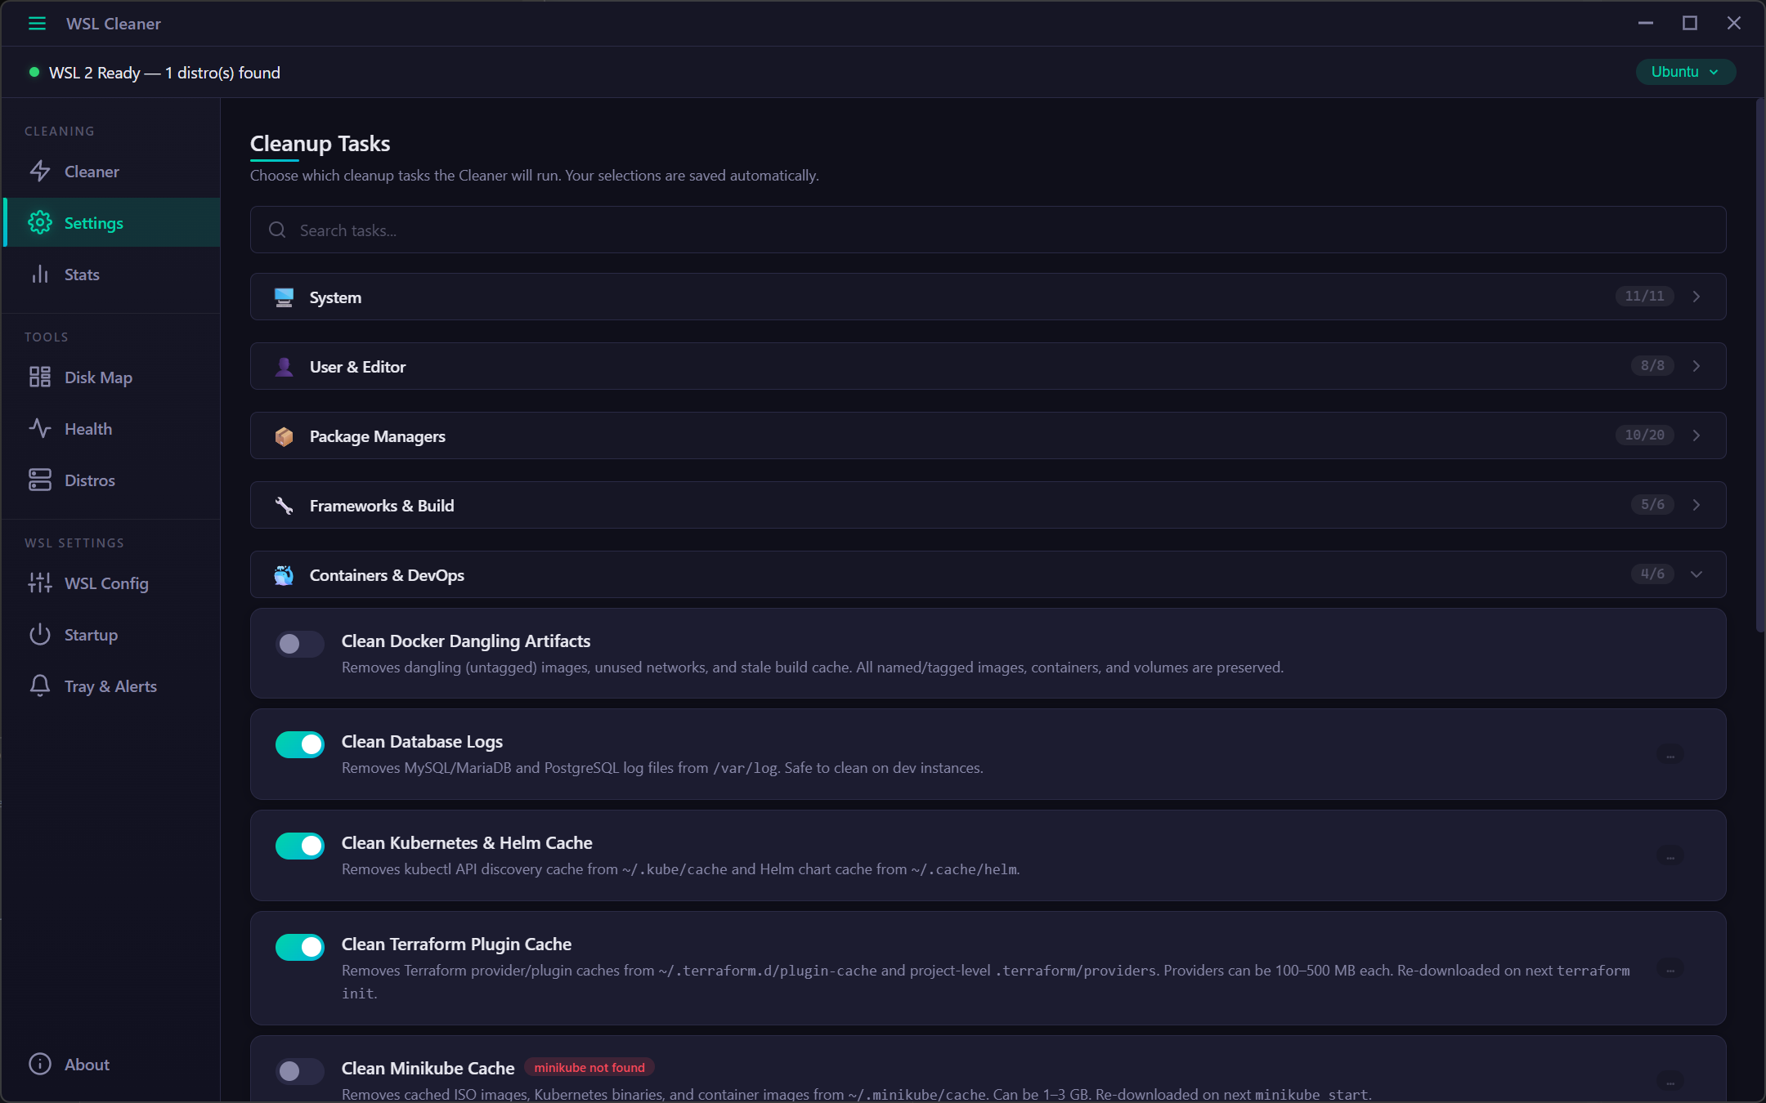Click the Health pulse icon
Image resolution: width=1766 pixels, height=1103 pixels.
pos(40,429)
